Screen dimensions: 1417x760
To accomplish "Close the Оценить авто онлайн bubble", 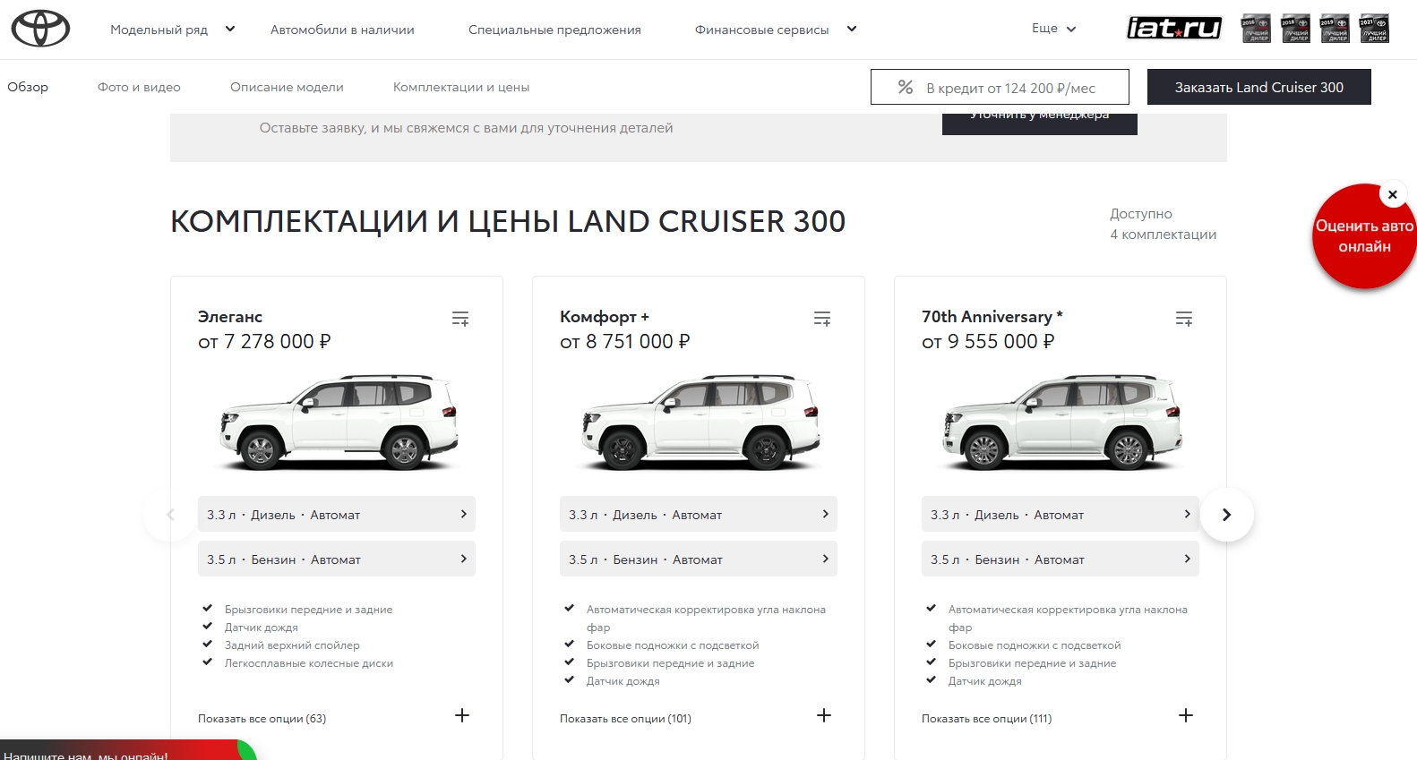I will click(x=1392, y=194).
